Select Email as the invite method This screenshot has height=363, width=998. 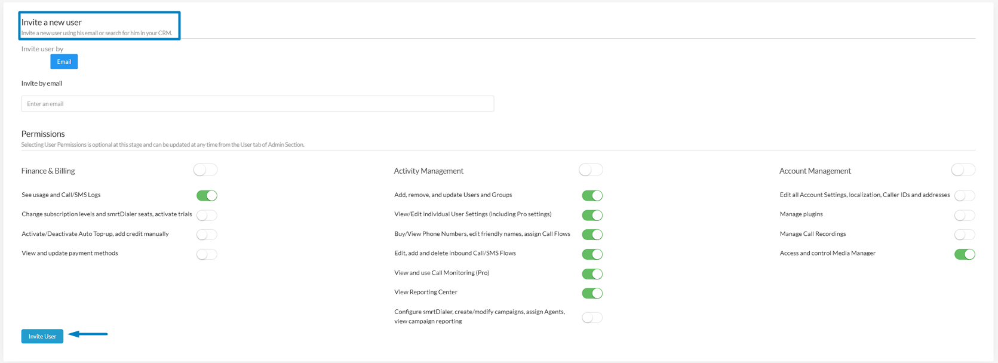(x=64, y=61)
